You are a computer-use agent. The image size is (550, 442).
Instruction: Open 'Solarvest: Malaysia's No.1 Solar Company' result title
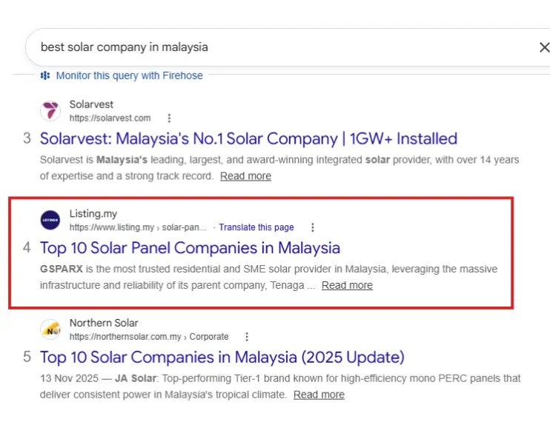click(249, 138)
